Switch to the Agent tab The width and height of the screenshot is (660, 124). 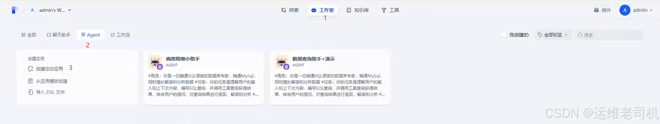[91, 35]
